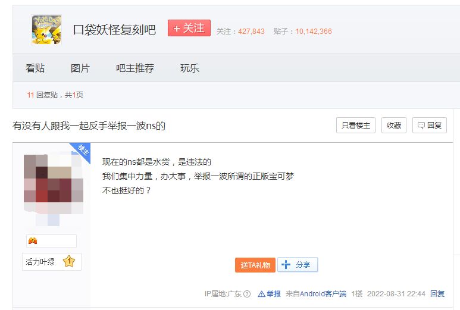Send a gift with 送TA礼物 button

[x=255, y=265]
